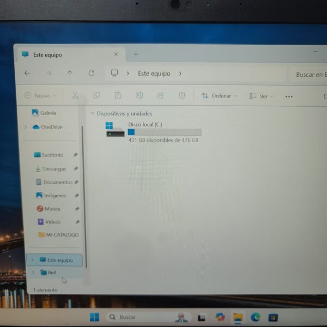Unpin Imágenes using its pin icon
Image resolution: width=327 pixels, height=327 pixels.
click(x=77, y=196)
